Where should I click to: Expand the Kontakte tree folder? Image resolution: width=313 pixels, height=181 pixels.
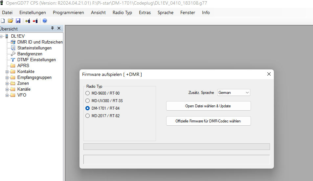[x=7, y=72]
